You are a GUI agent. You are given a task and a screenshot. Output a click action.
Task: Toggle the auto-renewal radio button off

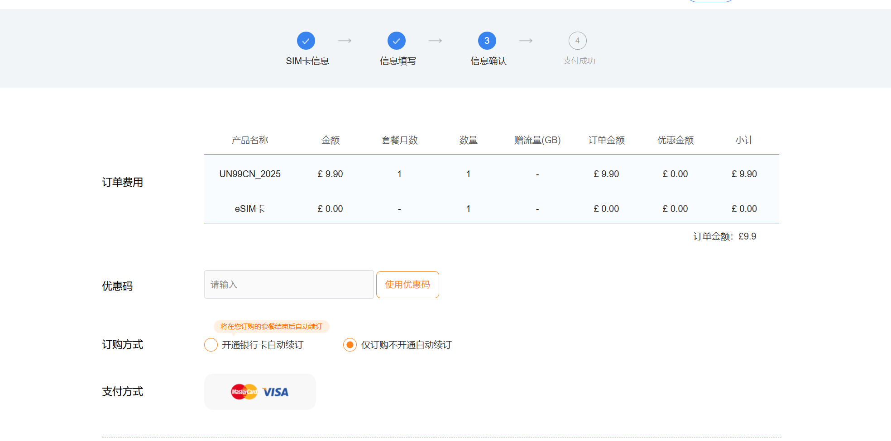[349, 345]
